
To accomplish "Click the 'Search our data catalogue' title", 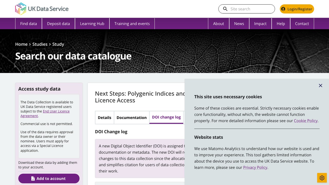I will (x=73, y=56).
